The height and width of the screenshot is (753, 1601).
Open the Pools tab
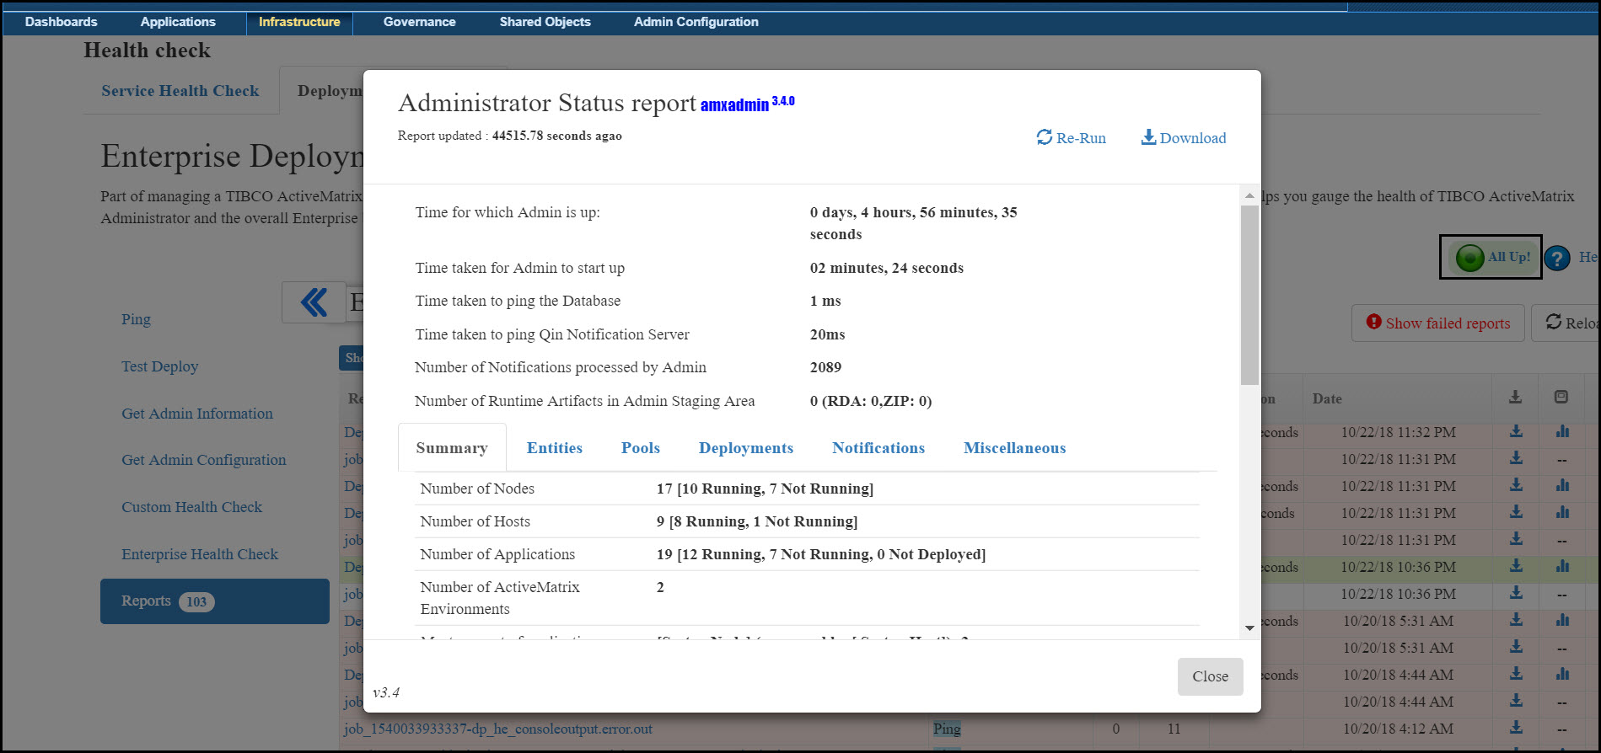click(x=641, y=447)
